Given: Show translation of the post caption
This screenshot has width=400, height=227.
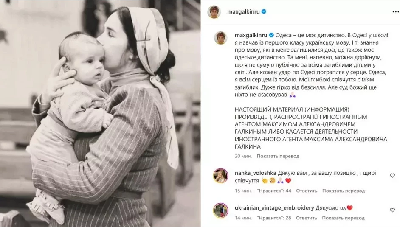Looking at the screenshot, I should 278,156.
